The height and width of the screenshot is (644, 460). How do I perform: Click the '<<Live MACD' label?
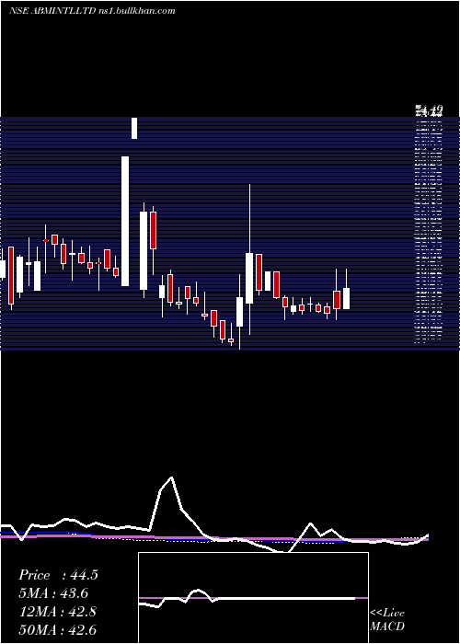click(387, 619)
